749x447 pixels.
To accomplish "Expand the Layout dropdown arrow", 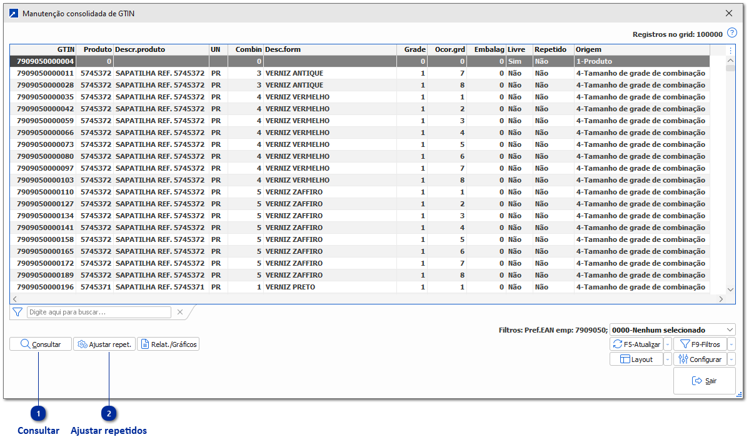I will 668,359.
